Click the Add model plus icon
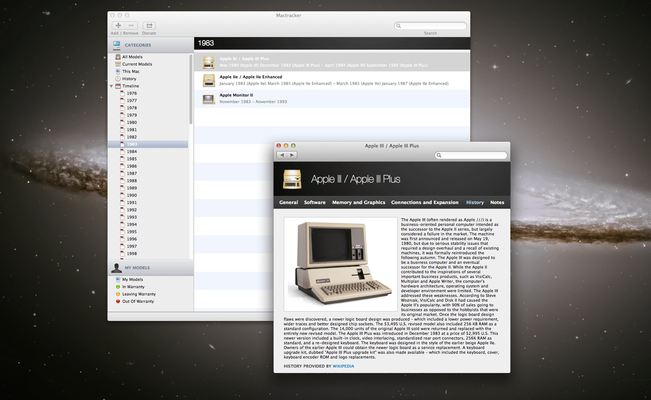 (x=118, y=25)
